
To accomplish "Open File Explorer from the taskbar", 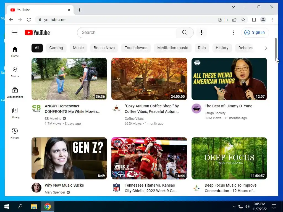I will 34,206.
